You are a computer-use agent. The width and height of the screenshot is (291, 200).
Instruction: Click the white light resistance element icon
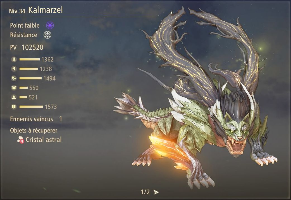click(47, 35)
